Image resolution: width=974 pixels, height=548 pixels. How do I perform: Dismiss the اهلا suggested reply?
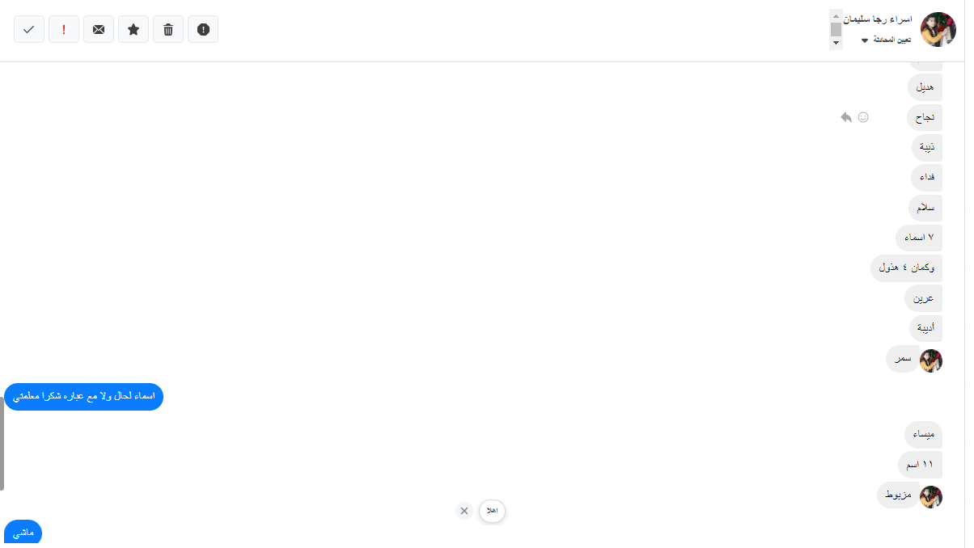pyautogui.click(x=464, y=511)
